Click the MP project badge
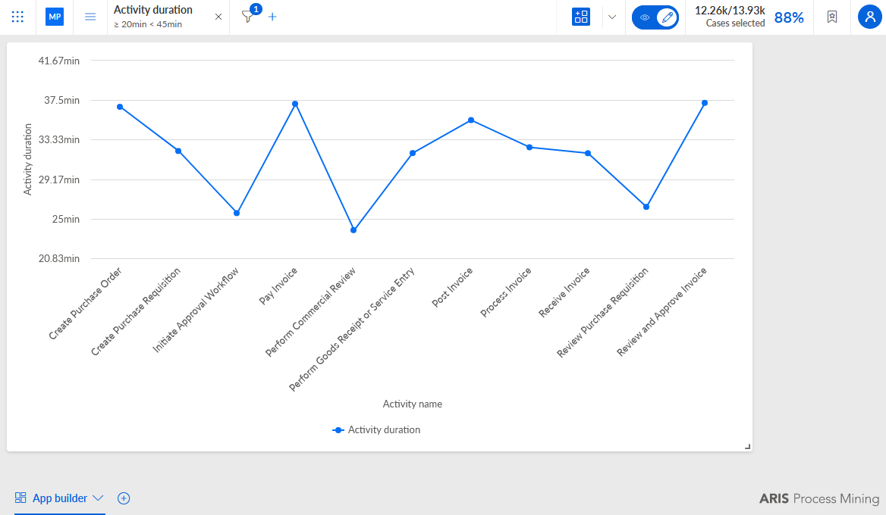The height and width of the screenshot is (515, 886). coord(55,17)
